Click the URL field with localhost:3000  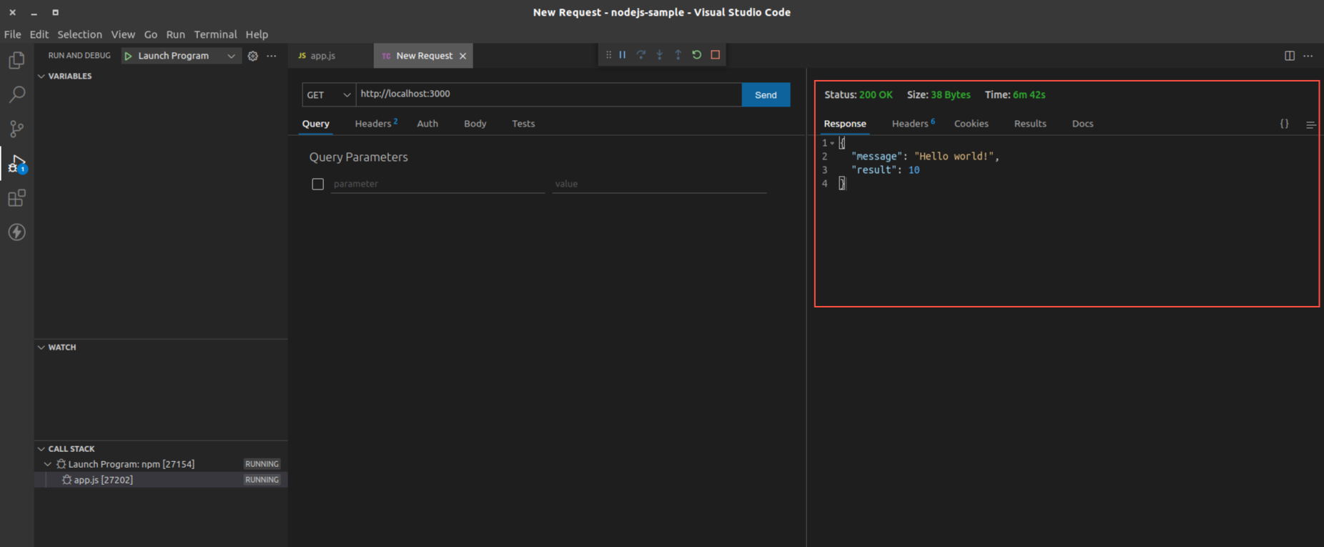pos(549,94)
